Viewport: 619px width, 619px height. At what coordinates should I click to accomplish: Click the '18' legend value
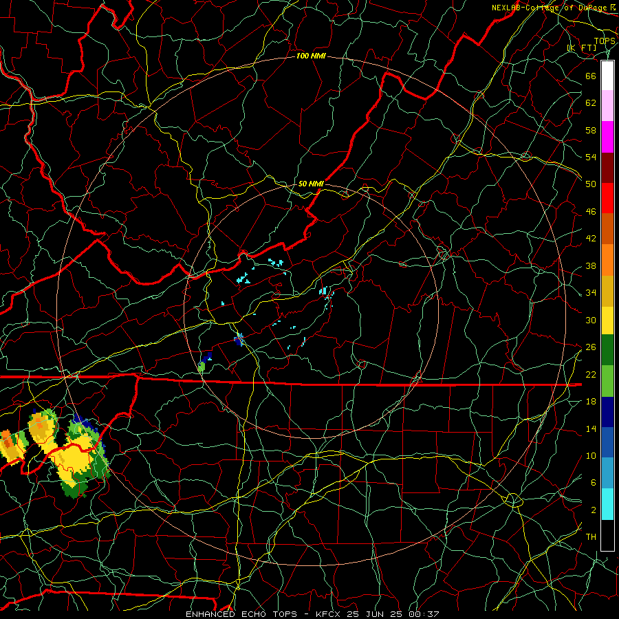591,402
